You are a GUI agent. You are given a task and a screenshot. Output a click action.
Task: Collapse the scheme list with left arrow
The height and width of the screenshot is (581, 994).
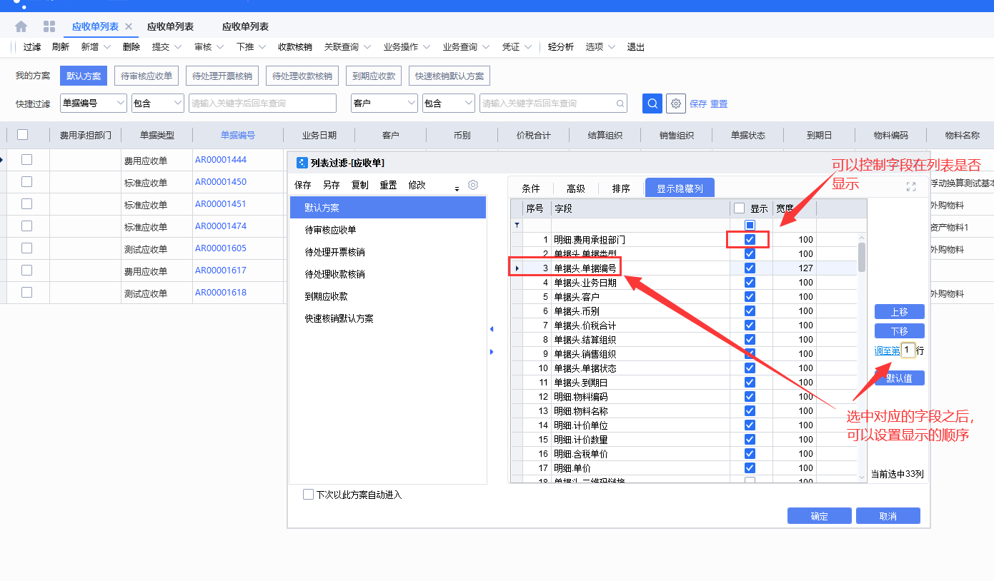(x=492, y=329)
